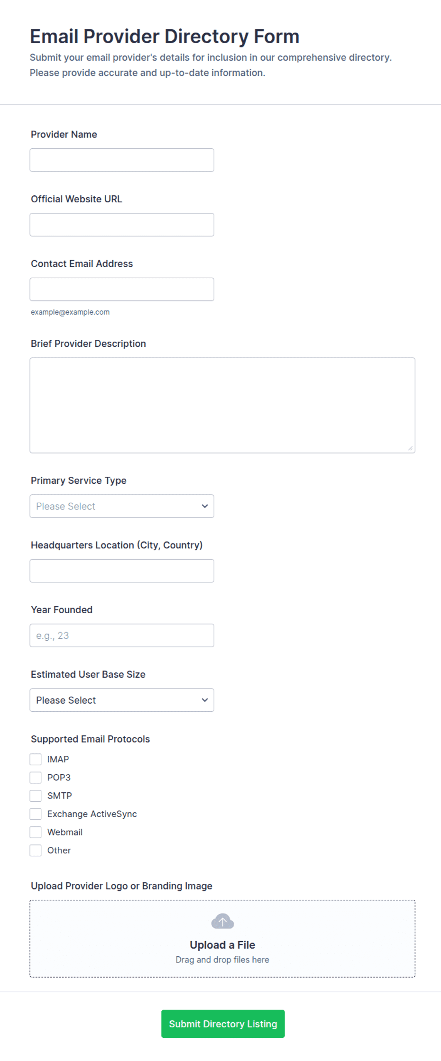Image resolution: width=441 pixels, height=1061 pixels.
Task: Focus the Provider Name input field
Action: pos(122,160)
